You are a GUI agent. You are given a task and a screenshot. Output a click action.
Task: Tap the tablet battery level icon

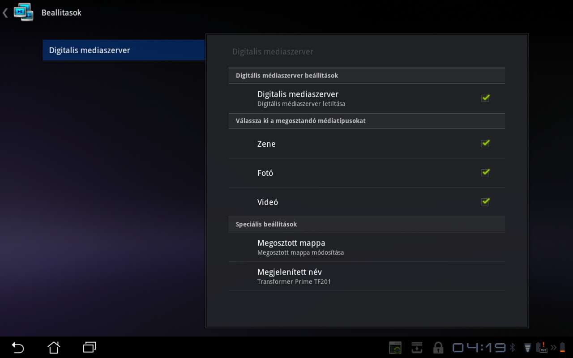[562, 348]
